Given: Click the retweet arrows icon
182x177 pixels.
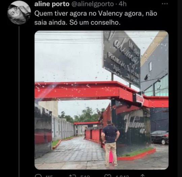Looking at the screenshot, I should tap(73, 176).
